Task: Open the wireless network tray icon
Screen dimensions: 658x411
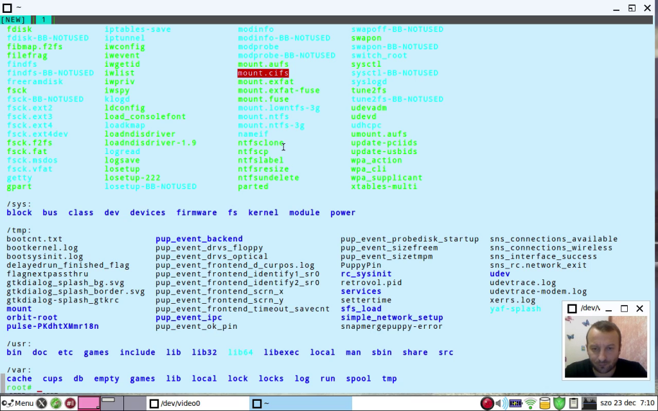Action: 530,403
